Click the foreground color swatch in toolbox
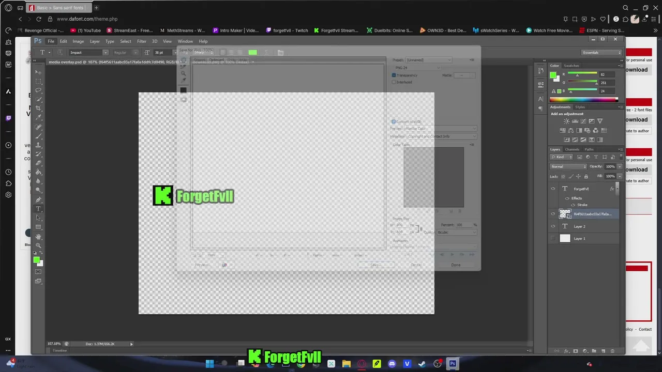Screen dimensions: 662x372 pyautogui.click(x=37, y=260)
